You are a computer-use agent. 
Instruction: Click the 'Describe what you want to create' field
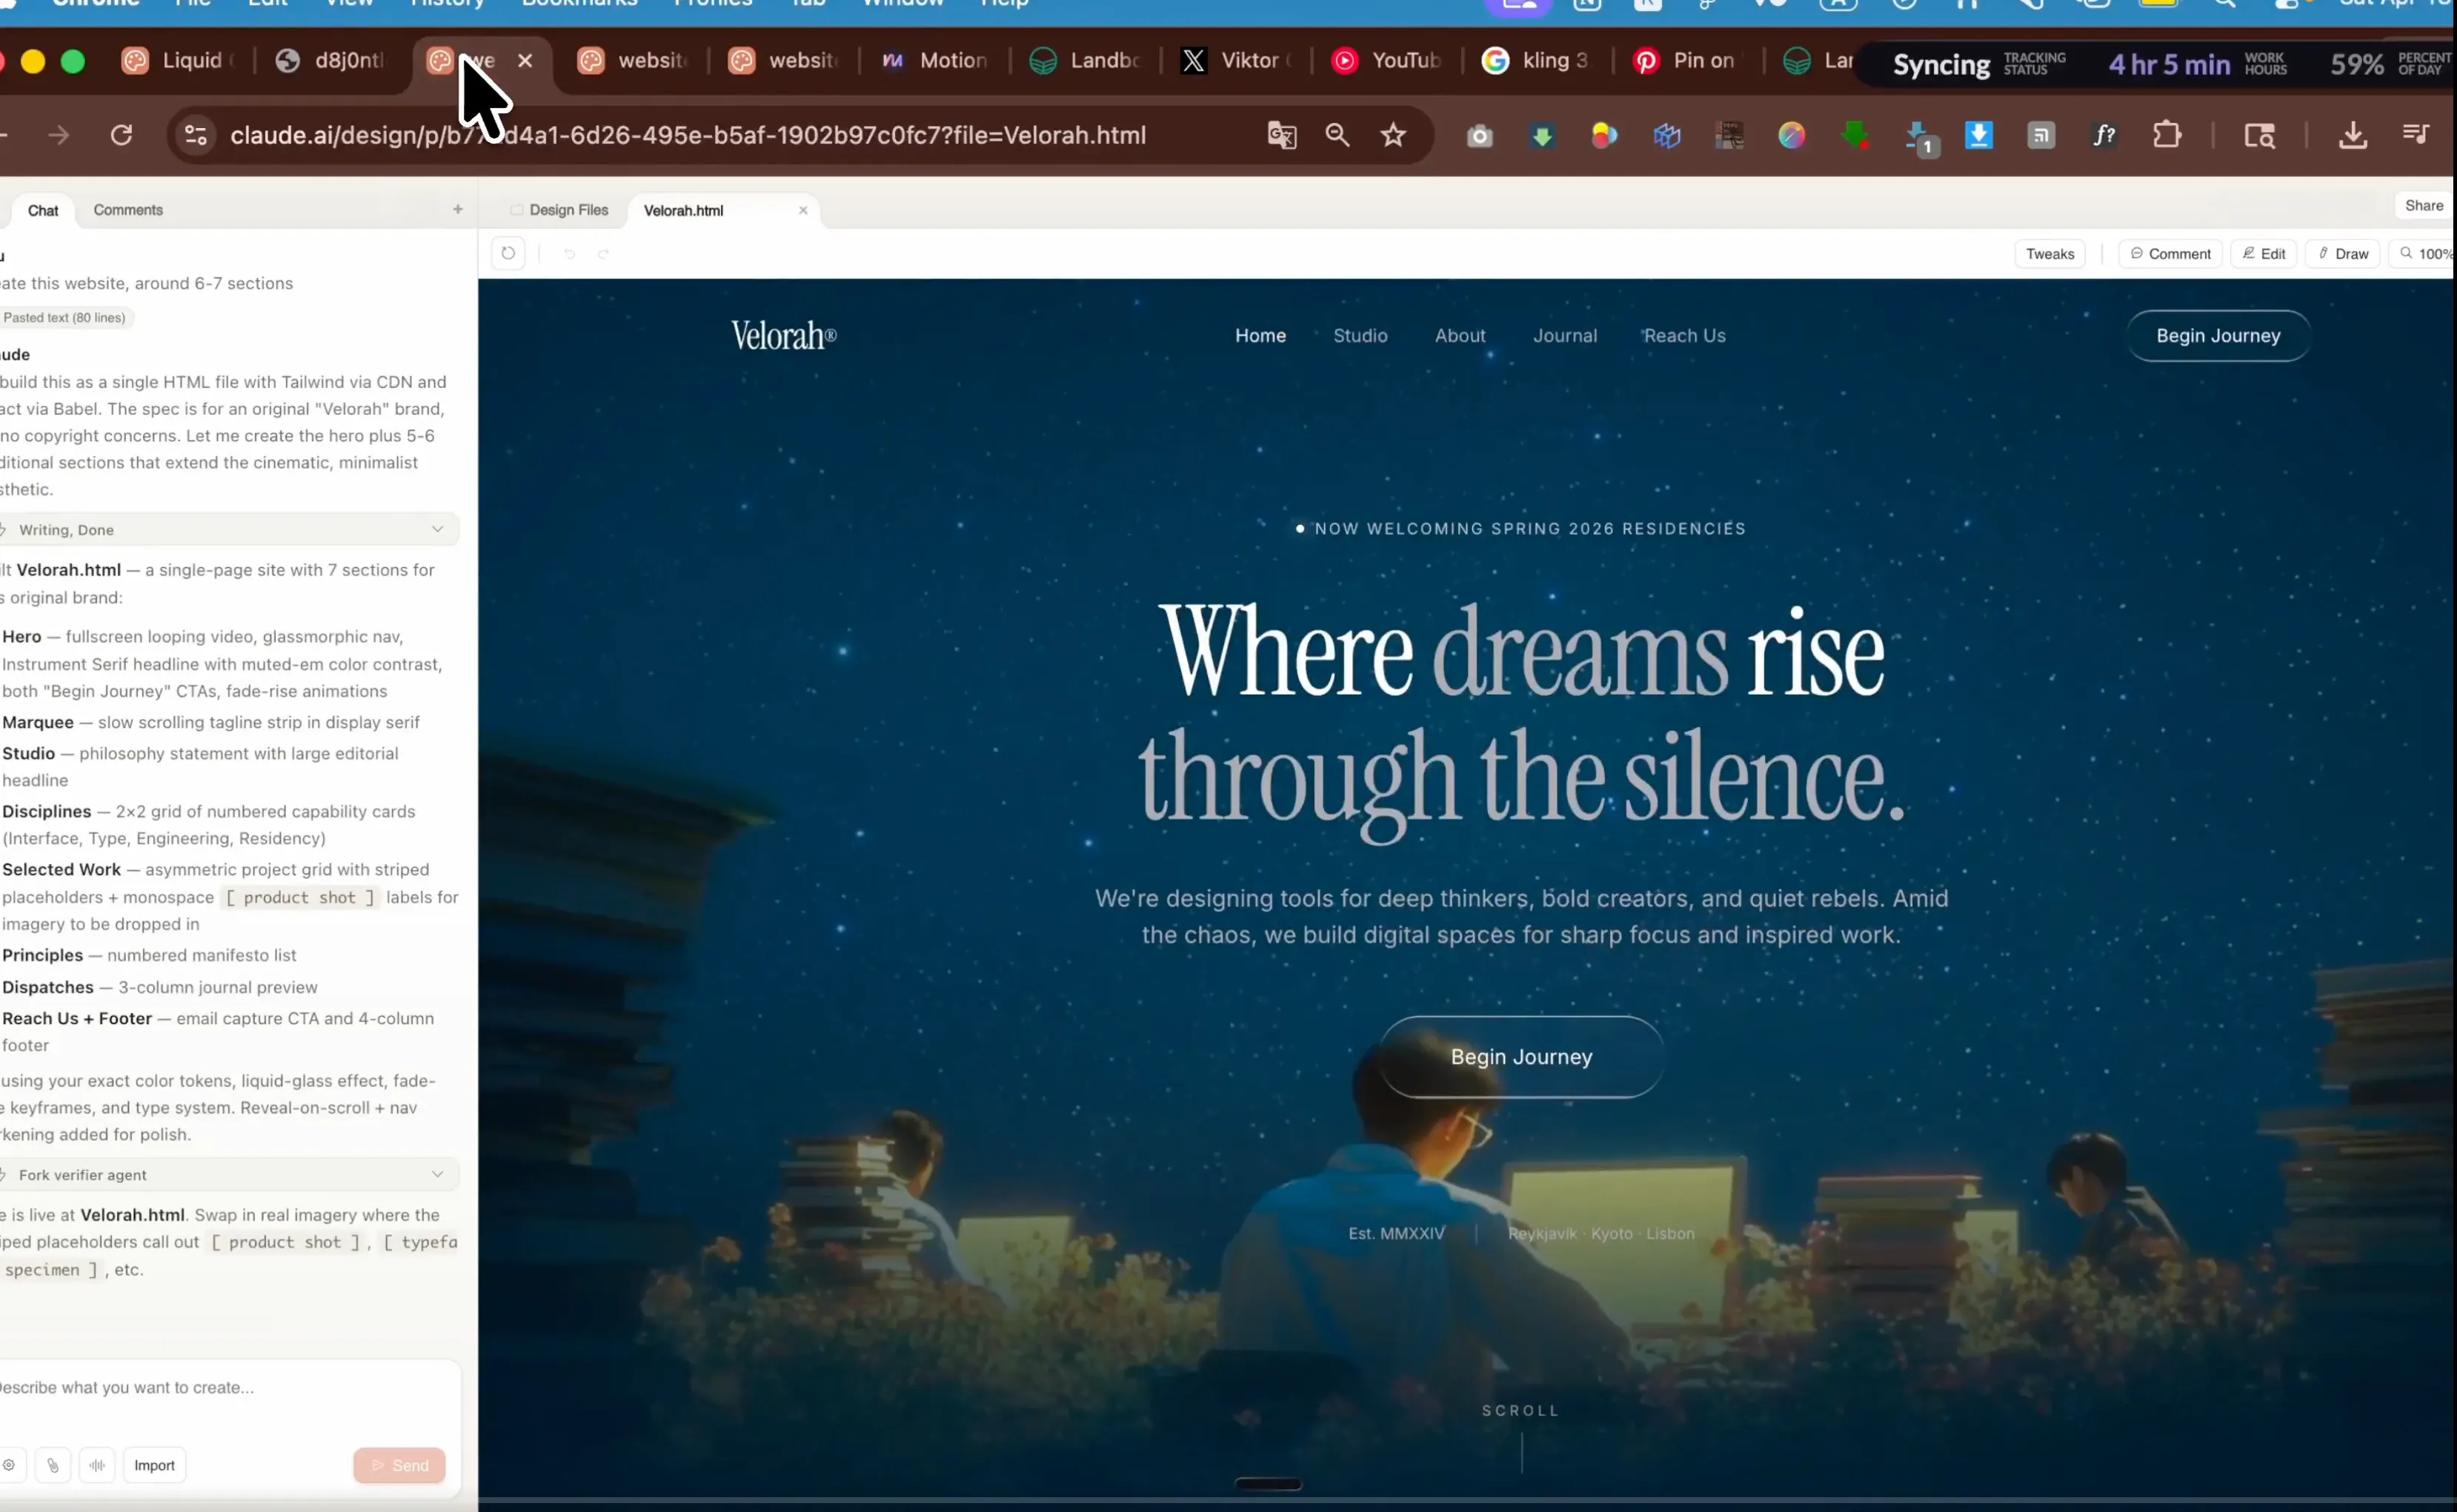coord(200,1387)
